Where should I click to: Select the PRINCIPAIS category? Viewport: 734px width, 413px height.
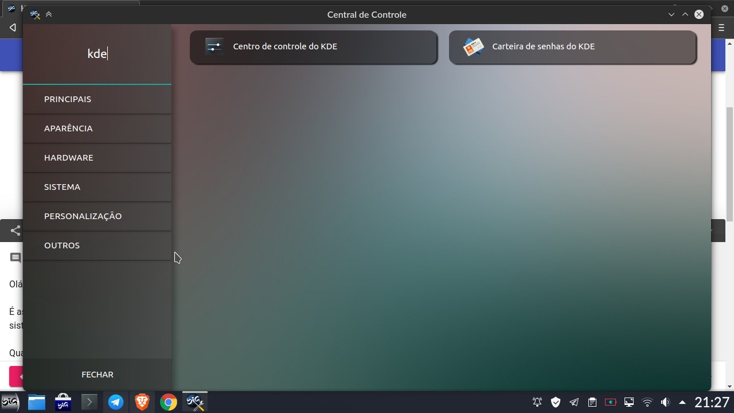pos(97,99)
